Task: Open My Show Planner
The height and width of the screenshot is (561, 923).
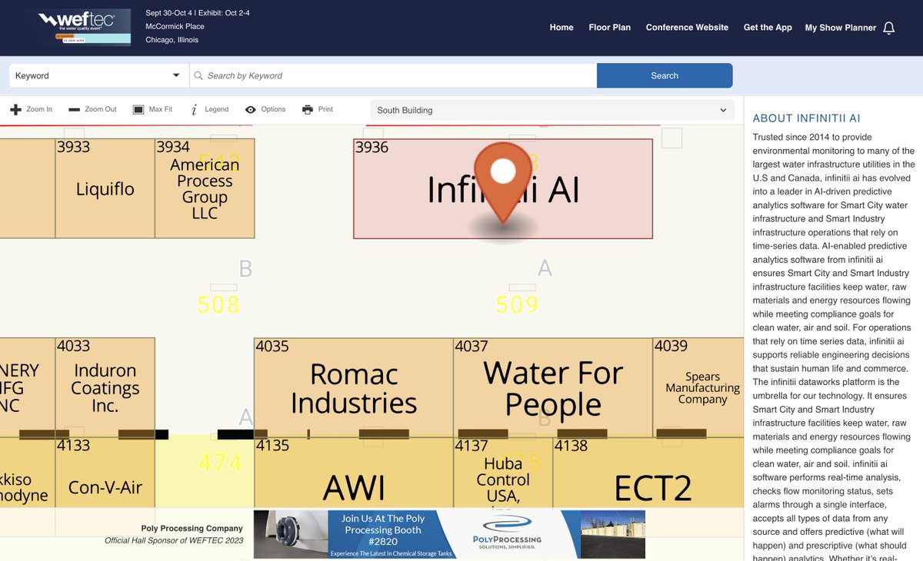Action: pos(840,27)
